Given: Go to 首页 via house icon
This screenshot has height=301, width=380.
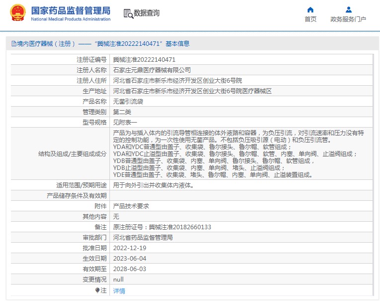Looking at the screenshot, I should [310, 9].
